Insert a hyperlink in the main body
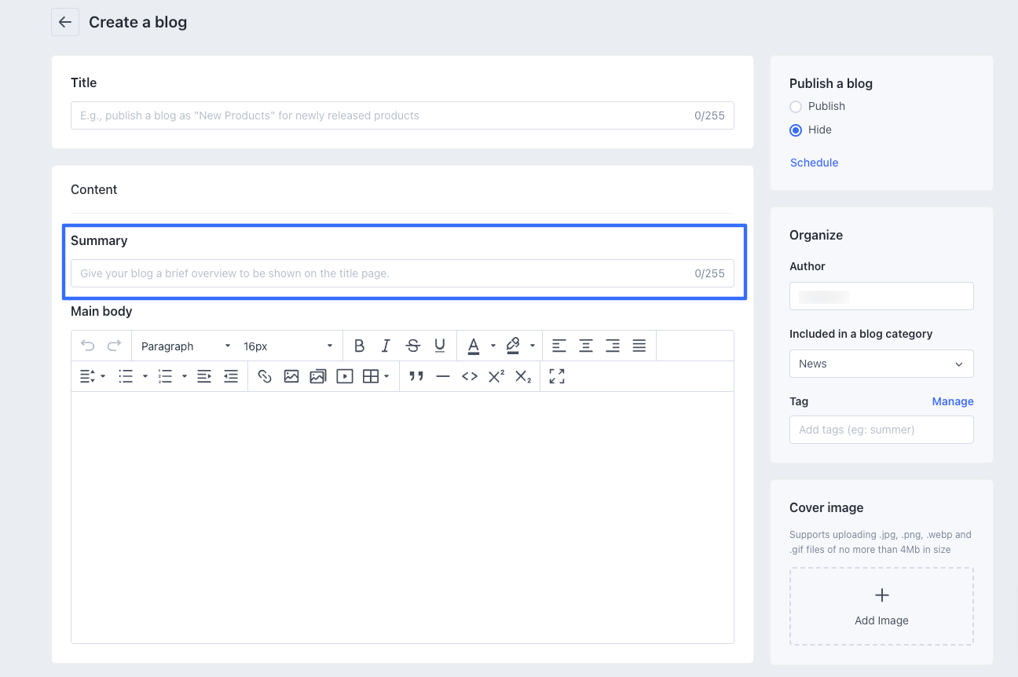 (x=265, y=377)
